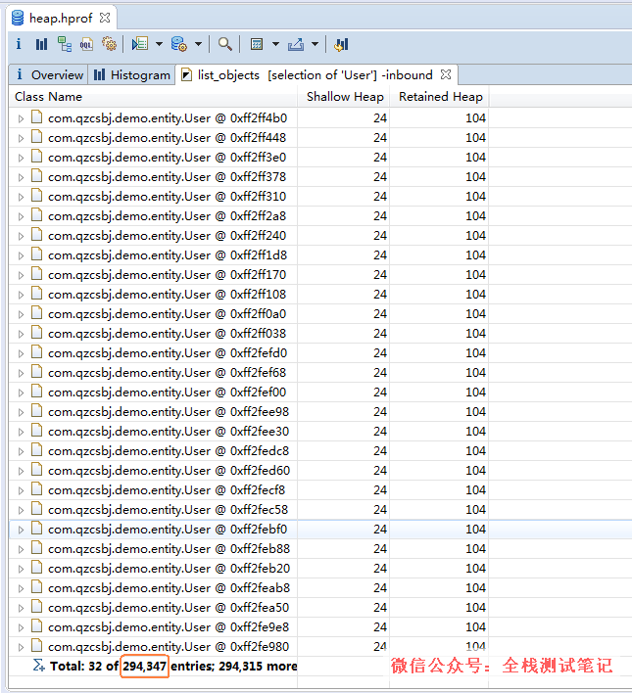
Task: Expand the User @ 0xff2febf0 row
Action: tap(21, 530)
